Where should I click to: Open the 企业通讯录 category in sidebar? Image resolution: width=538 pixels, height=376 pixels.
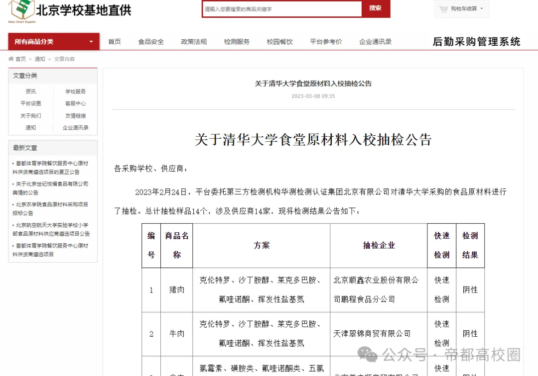coord(76,128)
